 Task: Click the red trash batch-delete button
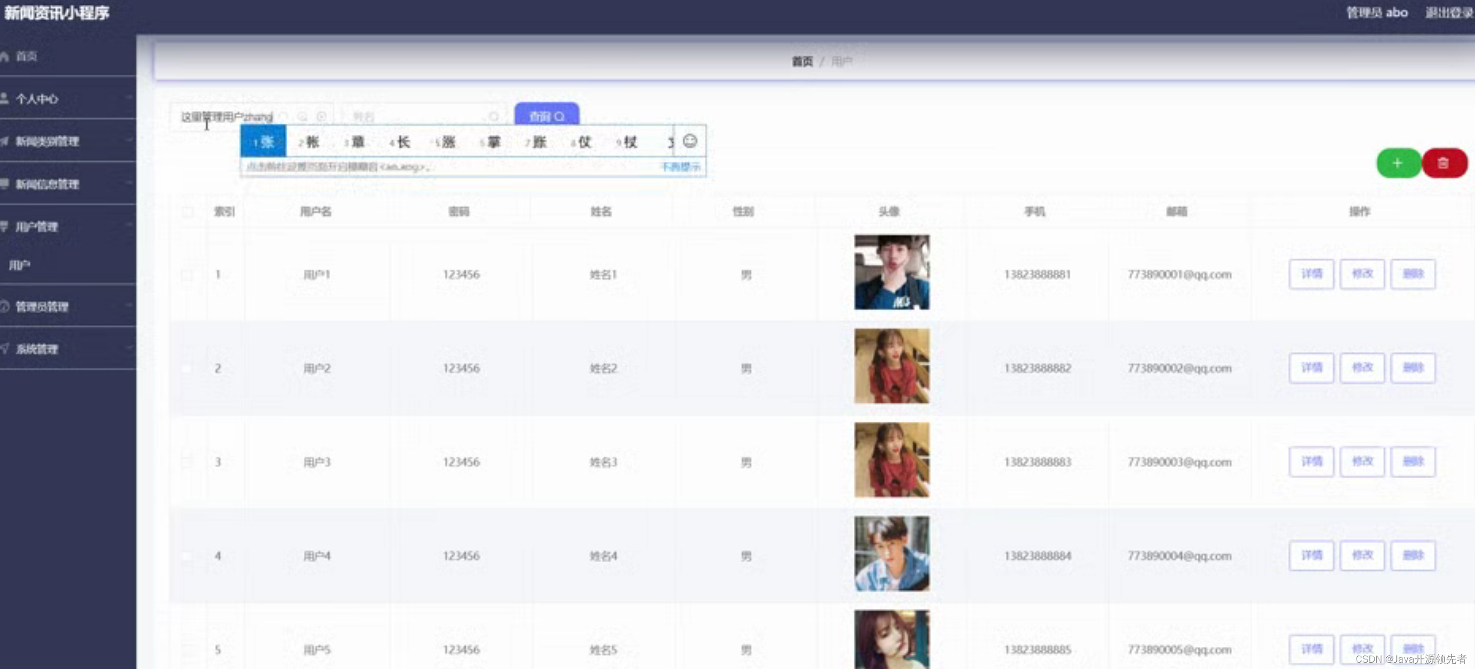coord(1443,163)
